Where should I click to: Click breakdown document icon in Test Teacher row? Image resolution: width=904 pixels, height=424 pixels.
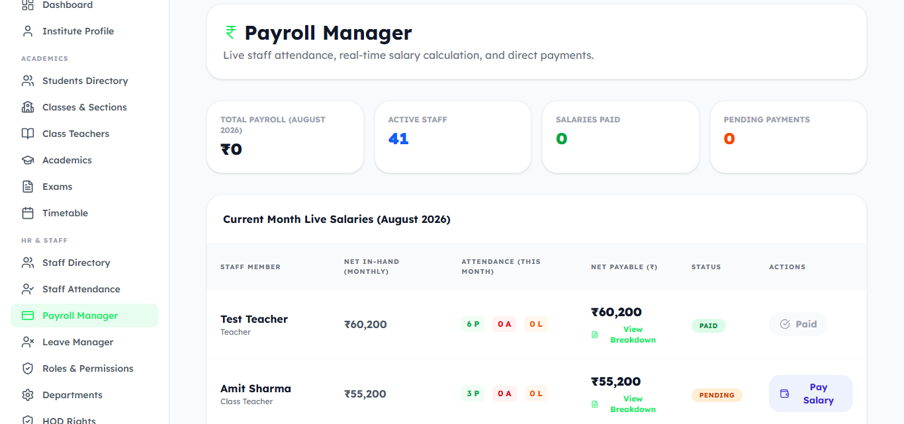click(594, 335)
